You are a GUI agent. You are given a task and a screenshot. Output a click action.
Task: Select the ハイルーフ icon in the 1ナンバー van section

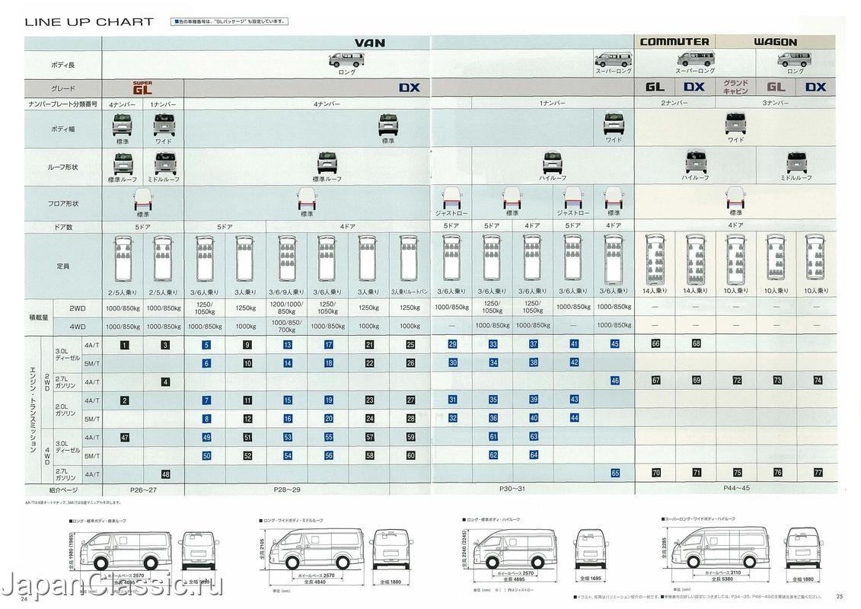(x=553, y=163)
